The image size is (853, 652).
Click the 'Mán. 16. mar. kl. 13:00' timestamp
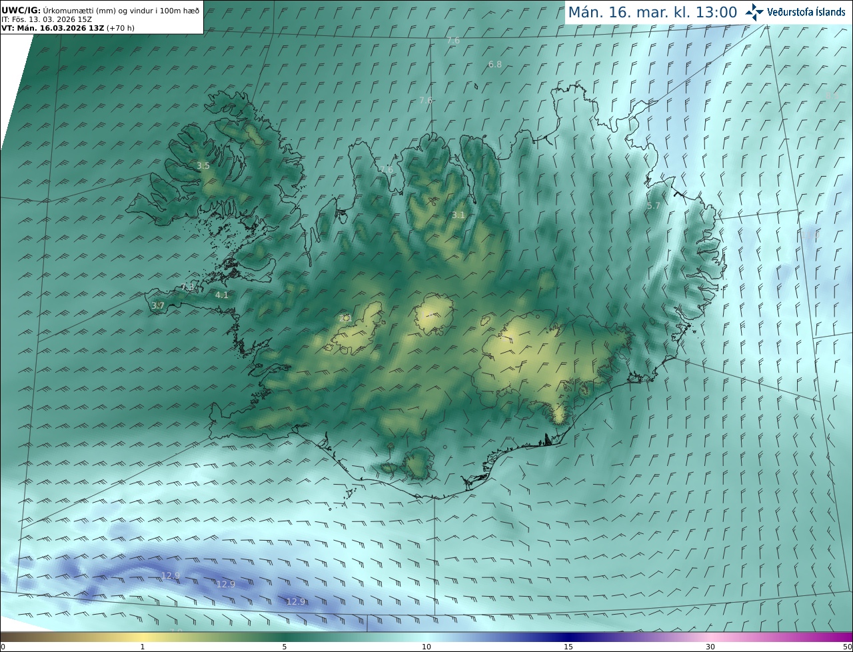(x=652, y=12)
